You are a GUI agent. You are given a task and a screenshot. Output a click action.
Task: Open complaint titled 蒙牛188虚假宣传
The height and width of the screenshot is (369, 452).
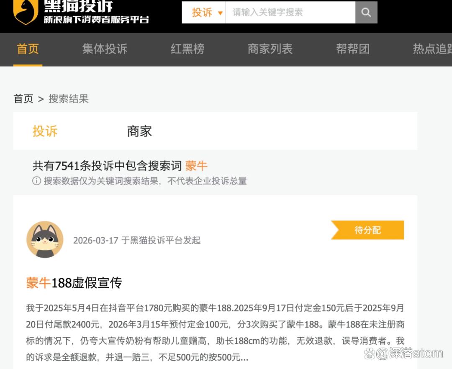tap(74, 282)
